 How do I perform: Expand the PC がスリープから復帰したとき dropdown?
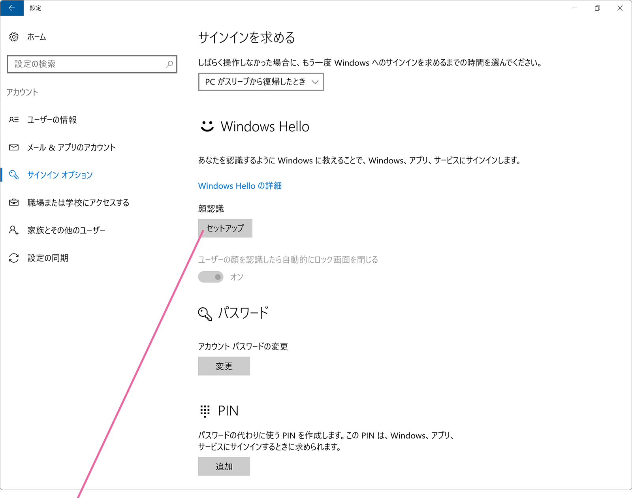pyautogui.click(x=261, y=82)
